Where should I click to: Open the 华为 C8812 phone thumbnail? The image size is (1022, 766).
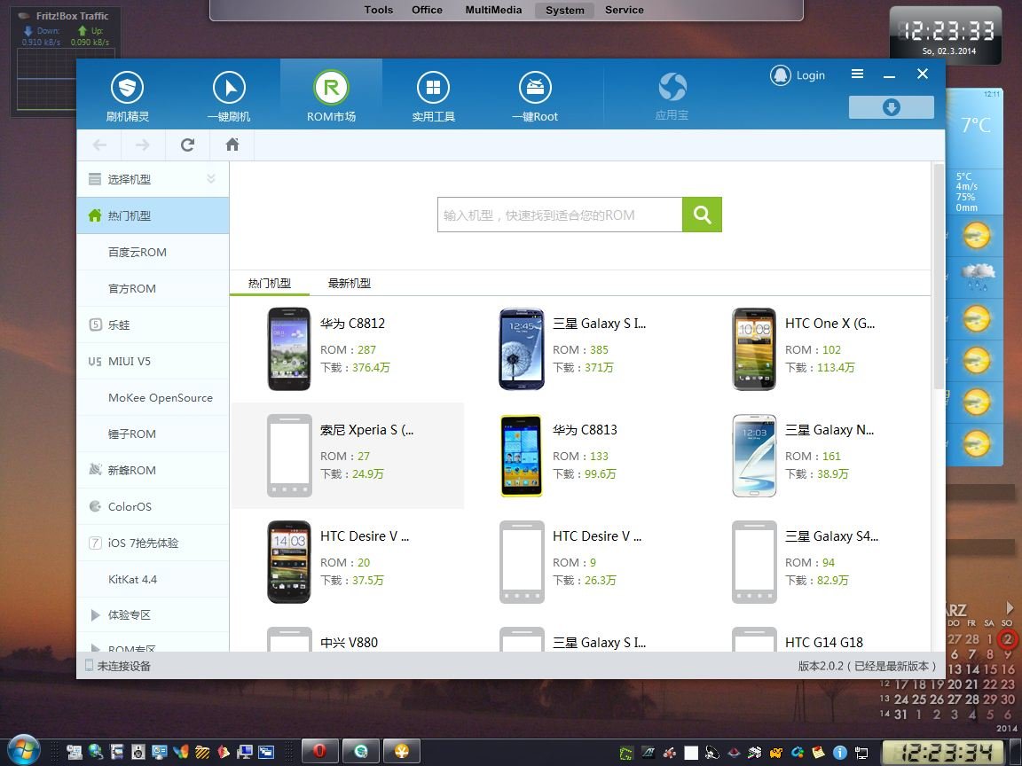pyautogui.click(x=289, y=349)
